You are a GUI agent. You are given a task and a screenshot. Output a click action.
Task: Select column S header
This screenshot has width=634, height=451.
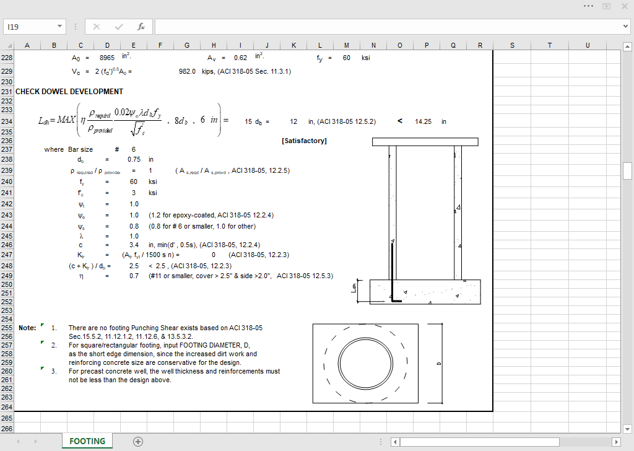[x=512, y=45]
